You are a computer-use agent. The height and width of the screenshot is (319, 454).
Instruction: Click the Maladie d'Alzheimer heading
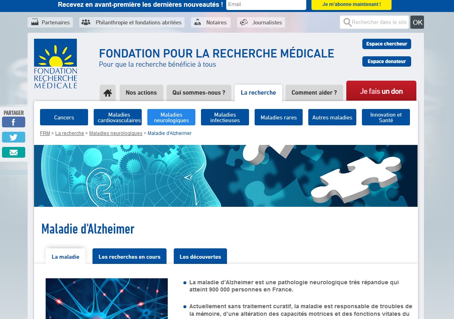[x=88, y=229]
